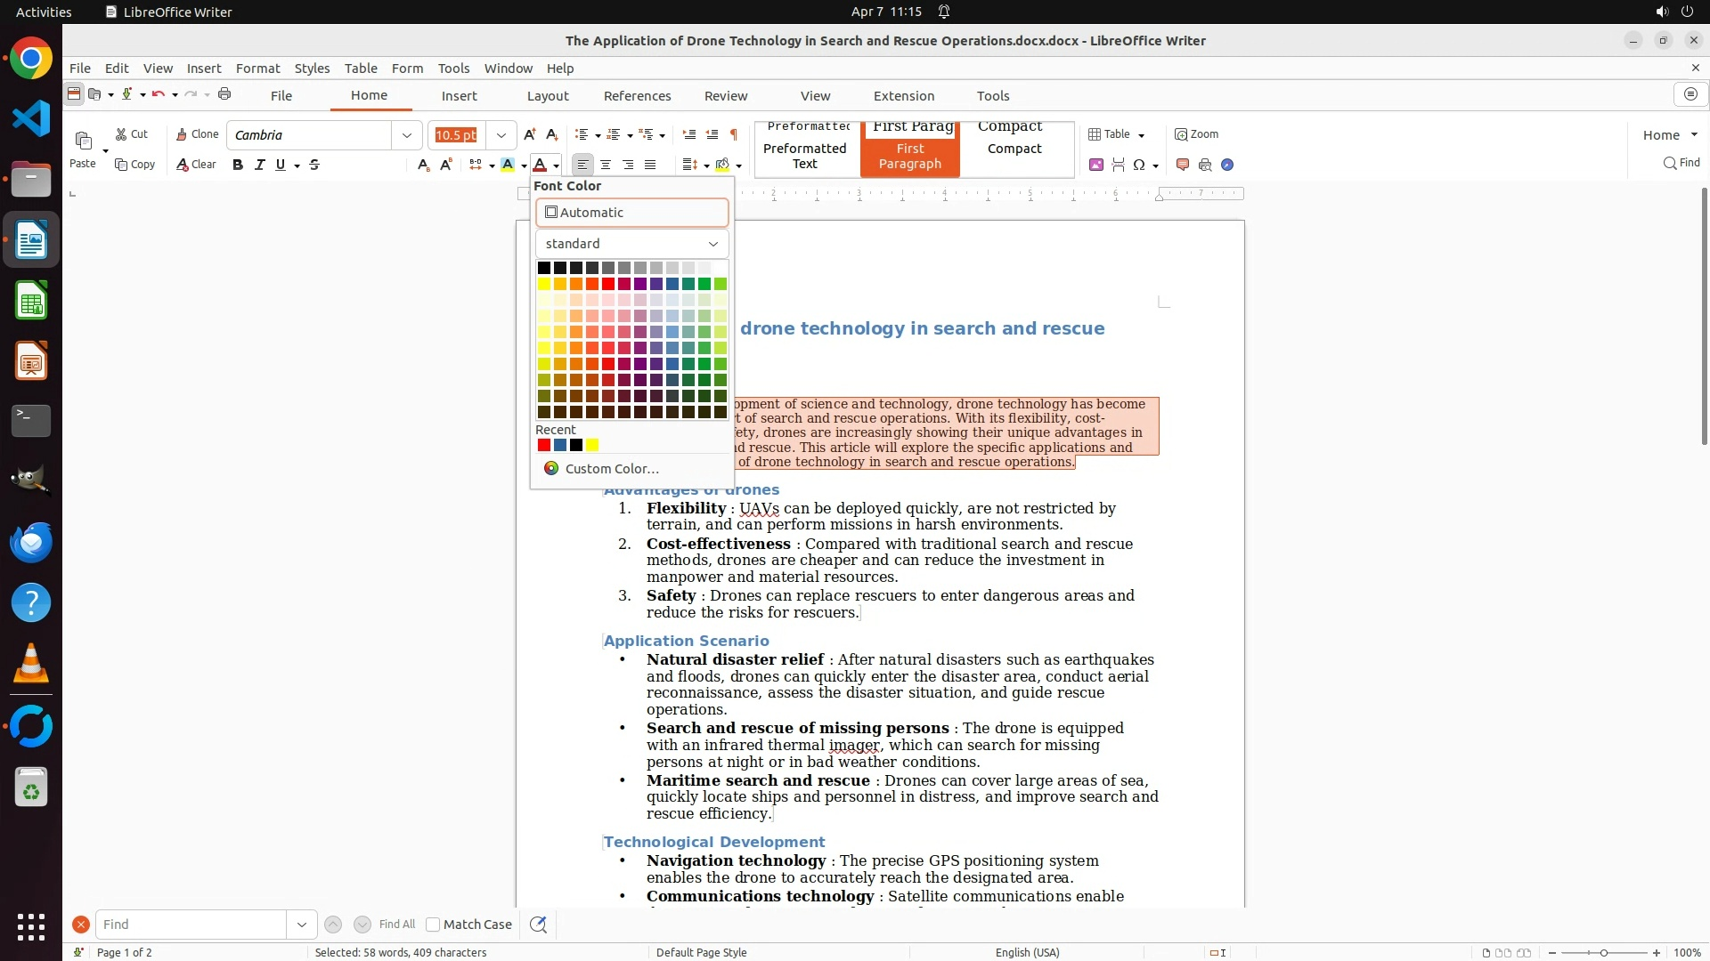Click the highlighting color icon
Viewport: 1710px width, 961px height.
pyautogui.click(x=508, y=165)
